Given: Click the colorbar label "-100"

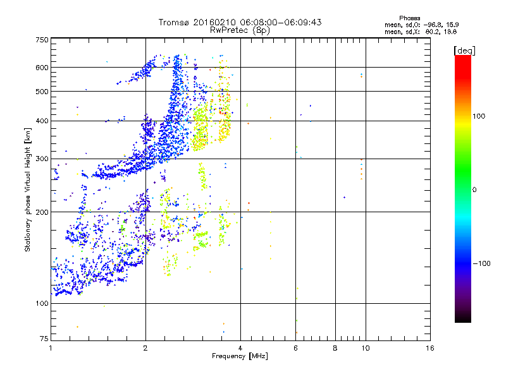Looking at the screenshot, I should point(481,263).
